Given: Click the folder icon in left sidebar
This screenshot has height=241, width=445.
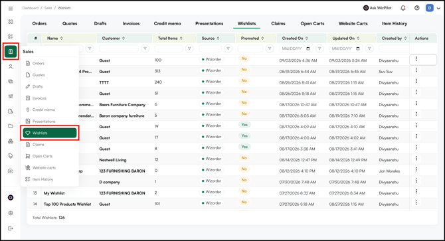Looking at the screenshot, I should click(11, 126).
